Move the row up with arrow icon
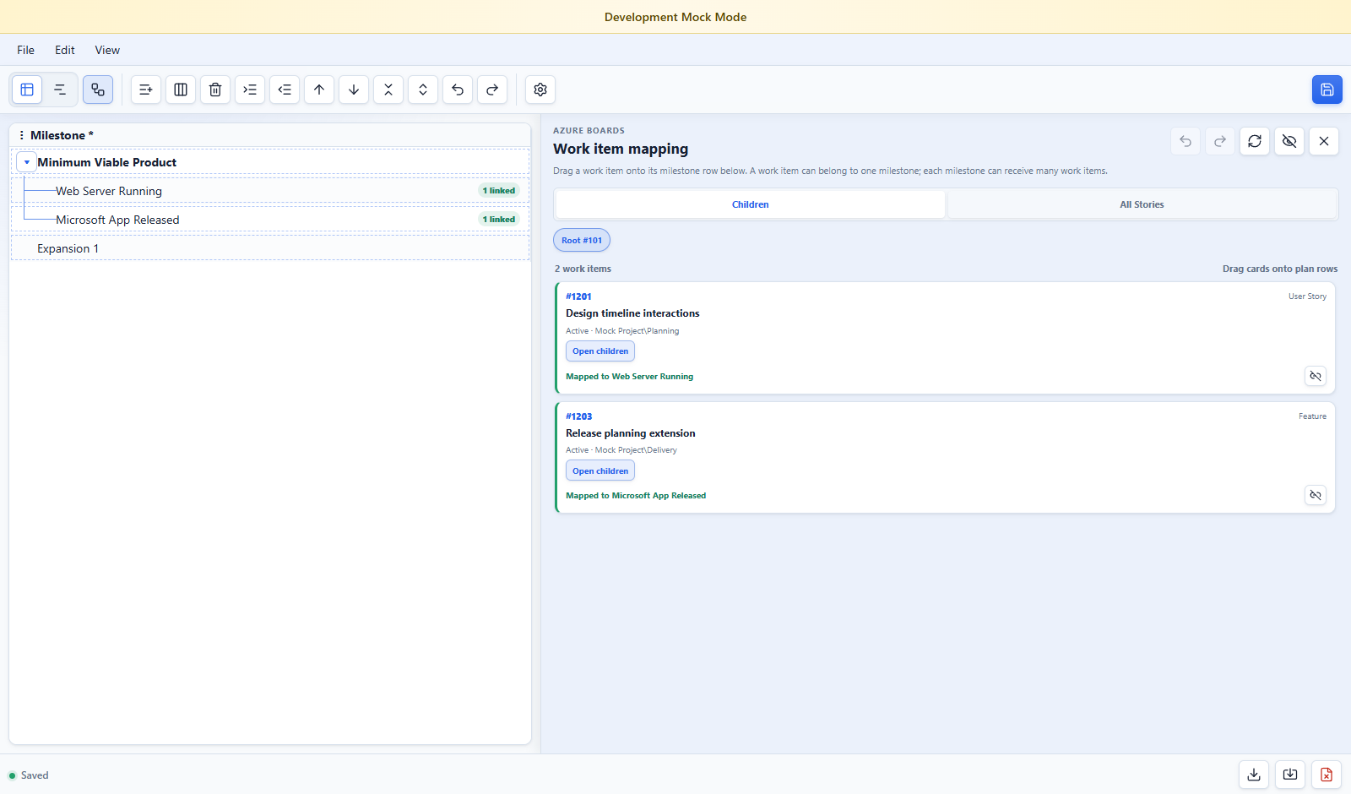This screenshot has width=1351, height=794. click(x=319, y=90)
